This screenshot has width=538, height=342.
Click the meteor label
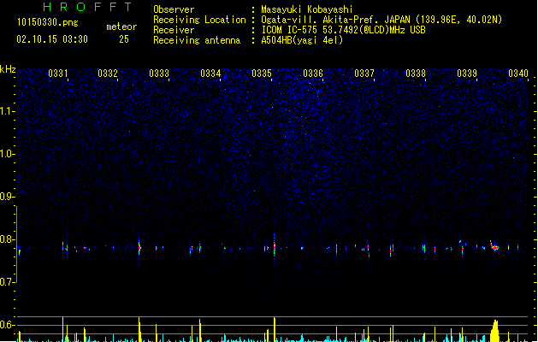pos(121,27)
